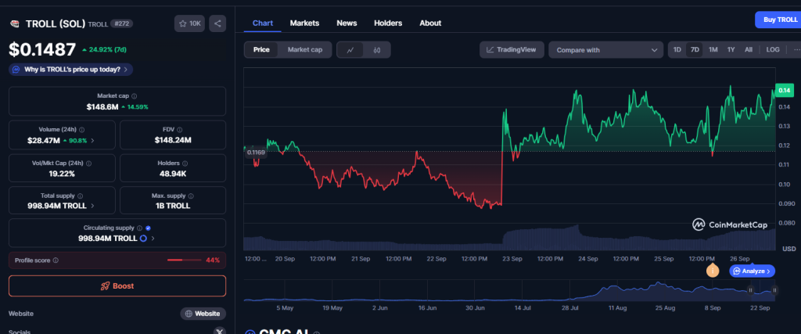Click the Market cap info icon
This screenshot has width=801, height=334.
click(x=135, y=95)
